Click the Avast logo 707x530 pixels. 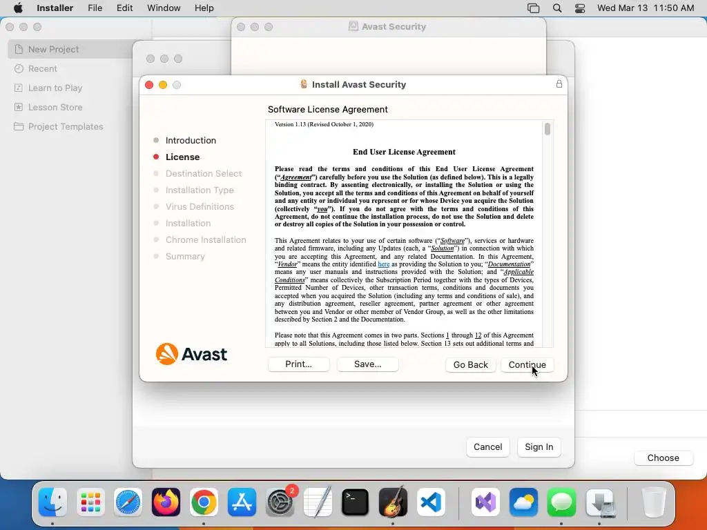191,354
